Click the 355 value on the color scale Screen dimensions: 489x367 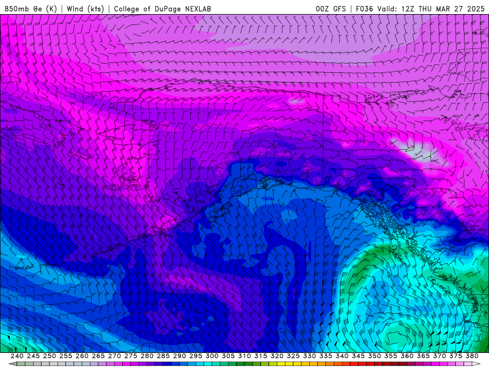pos(391,356)
